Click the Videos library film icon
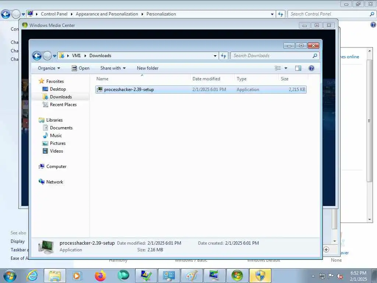This screenshot has width=377, height=283. pos(45,151)
